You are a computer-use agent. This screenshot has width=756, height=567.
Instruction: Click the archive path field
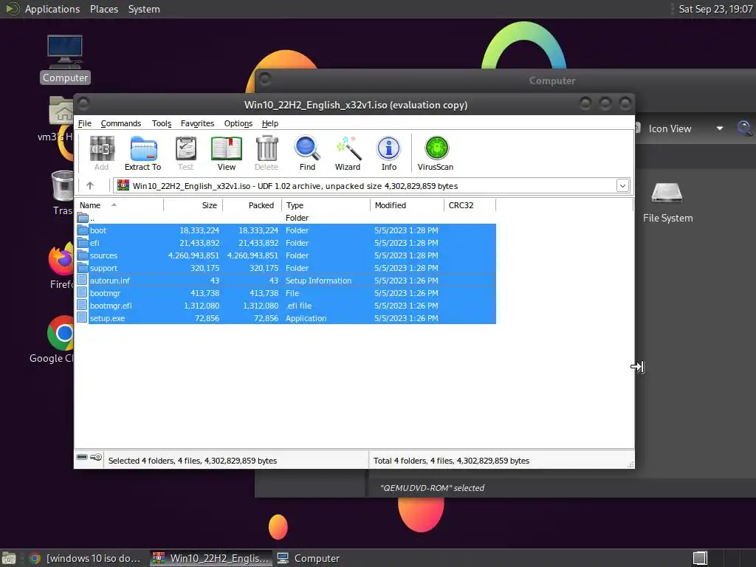point(371,185)
